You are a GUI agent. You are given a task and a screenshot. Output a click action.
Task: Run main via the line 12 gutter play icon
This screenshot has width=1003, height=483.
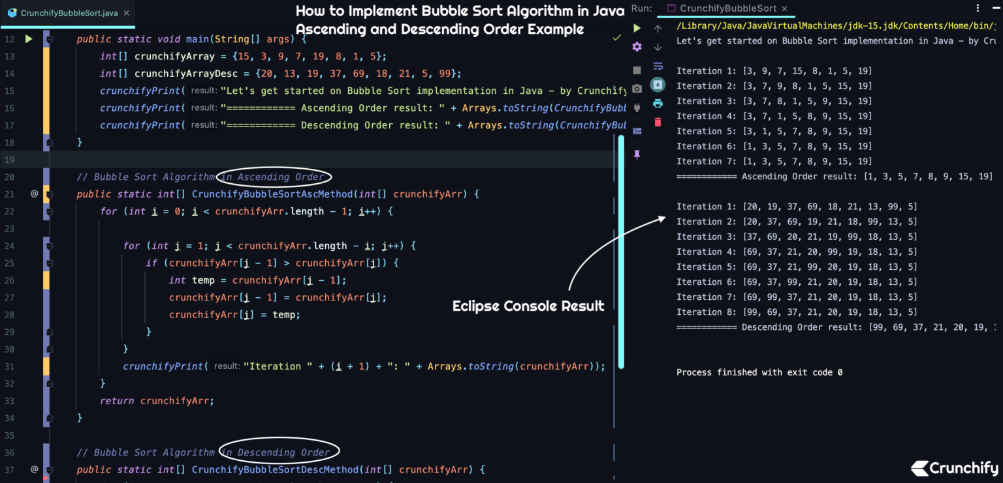tap(29, 39)
